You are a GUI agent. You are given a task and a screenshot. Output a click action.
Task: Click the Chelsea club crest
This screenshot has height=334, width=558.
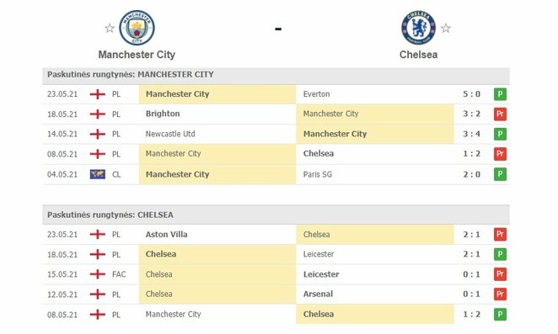pyautogui.click(x=418, y=28)
